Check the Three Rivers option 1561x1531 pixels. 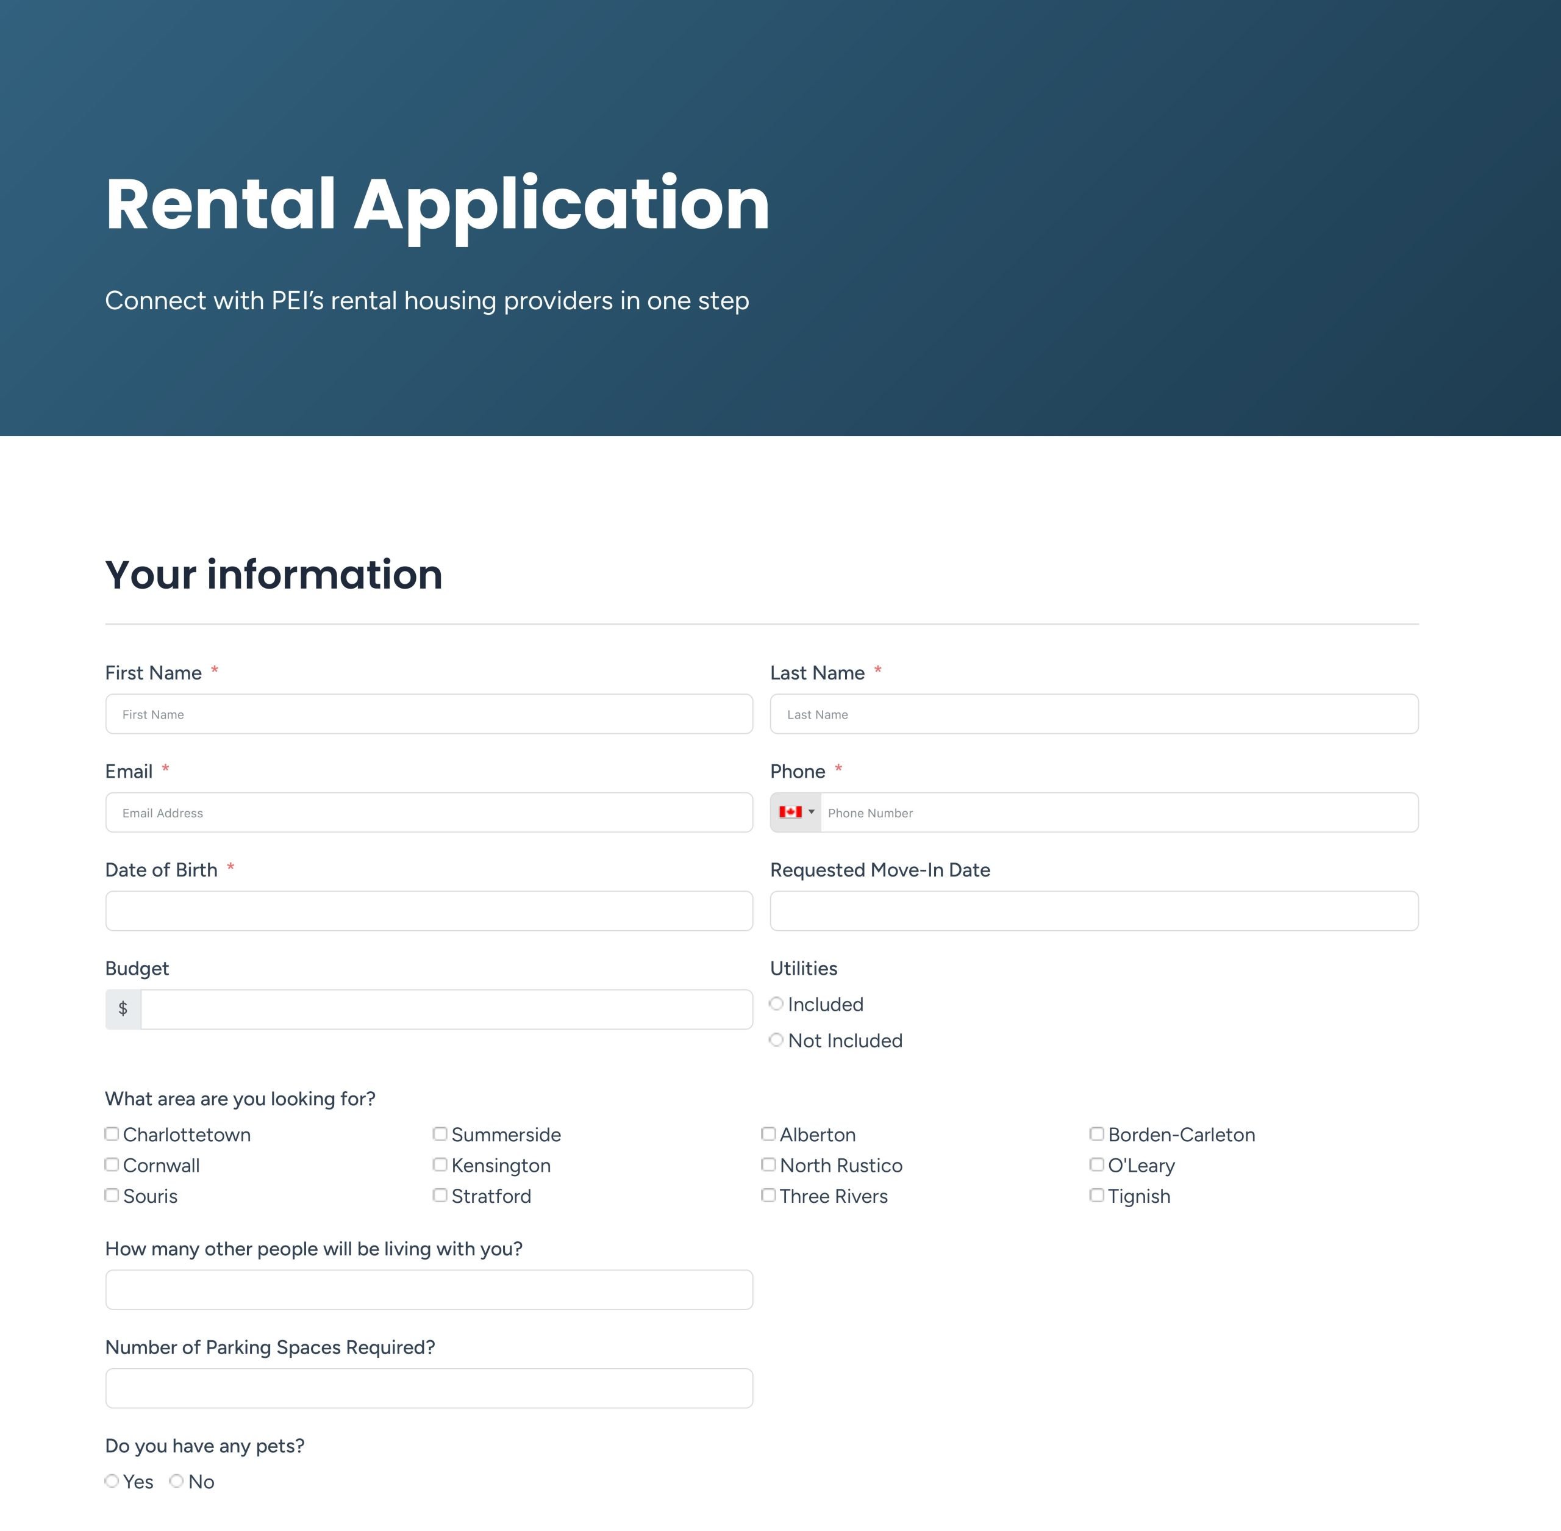coord(768,1196)
